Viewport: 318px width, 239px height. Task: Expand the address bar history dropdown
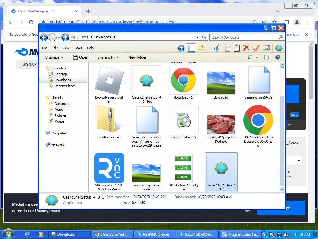click(x=197, y=37)
